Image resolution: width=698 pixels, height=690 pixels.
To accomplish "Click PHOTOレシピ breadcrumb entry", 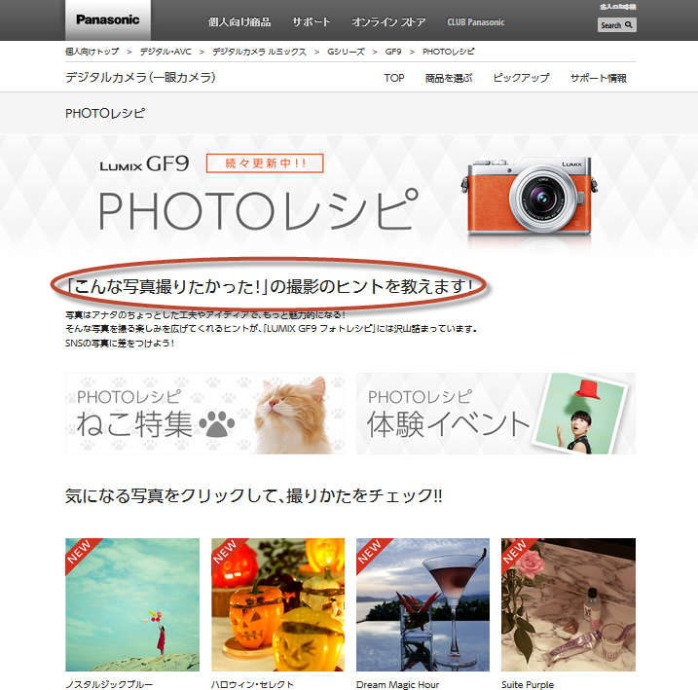I will pyautogui.click(x=448, y=52).
